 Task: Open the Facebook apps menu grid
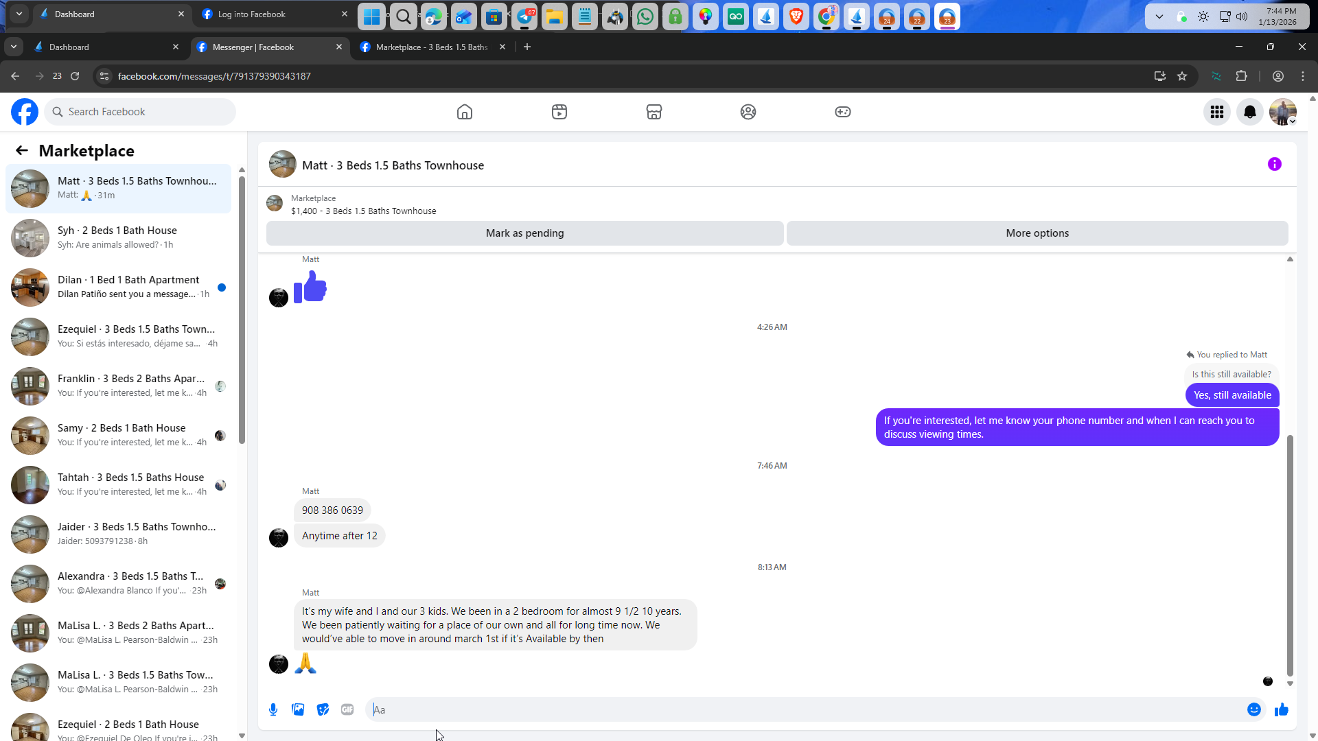tap(1216, 112)
